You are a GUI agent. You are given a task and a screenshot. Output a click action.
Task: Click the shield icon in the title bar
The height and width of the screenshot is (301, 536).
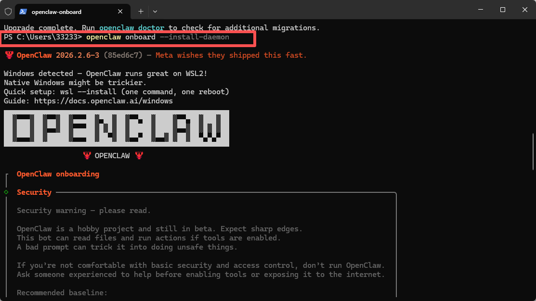[8, 12]
